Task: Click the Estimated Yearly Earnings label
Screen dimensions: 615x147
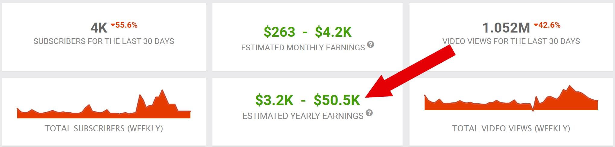Action: [303, 116]
